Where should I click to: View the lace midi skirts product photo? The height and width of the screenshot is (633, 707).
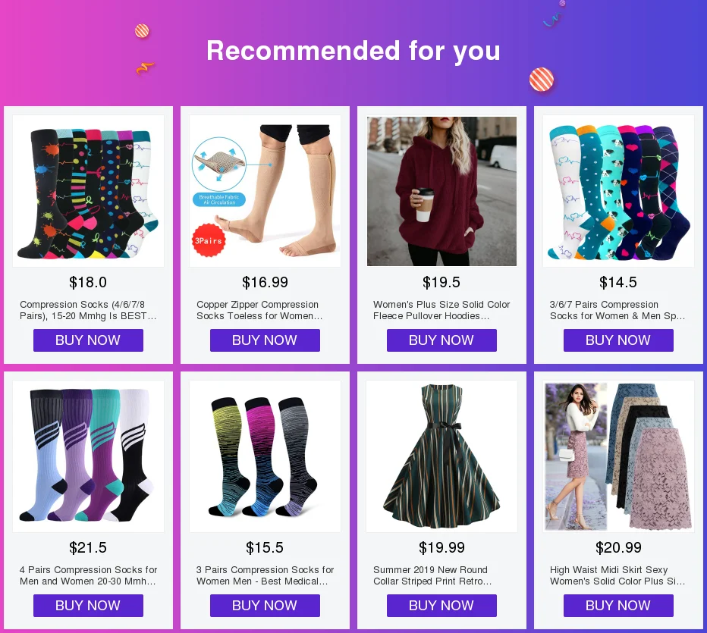tap(619, 456)
